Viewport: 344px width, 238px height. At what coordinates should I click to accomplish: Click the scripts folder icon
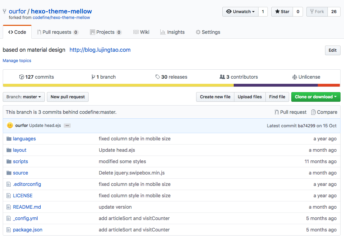point(9,161)
